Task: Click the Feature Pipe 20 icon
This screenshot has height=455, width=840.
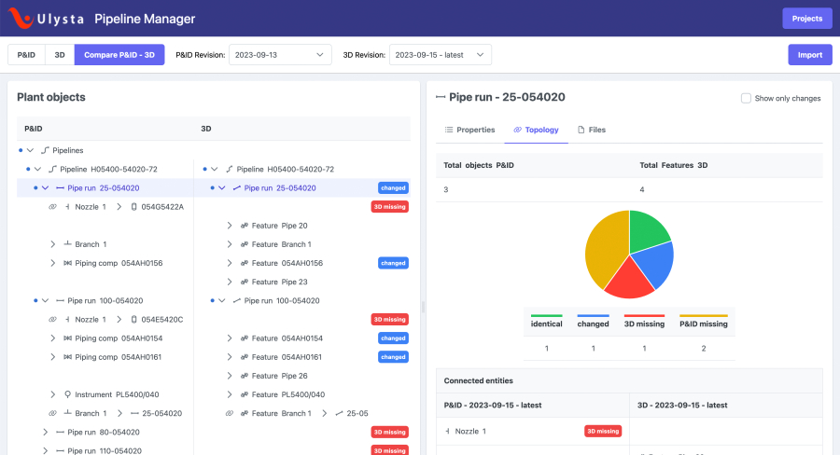Action: coord(244,226)
